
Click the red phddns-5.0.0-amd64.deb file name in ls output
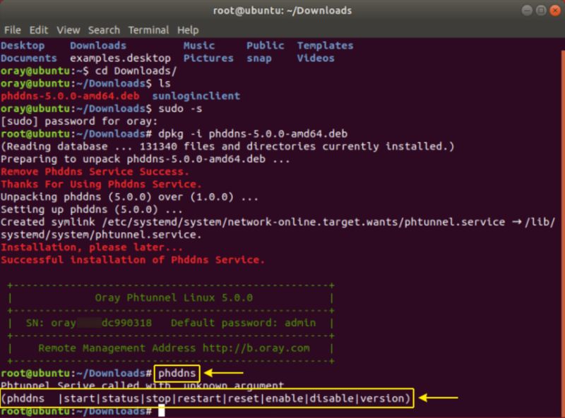click(70, 96)
